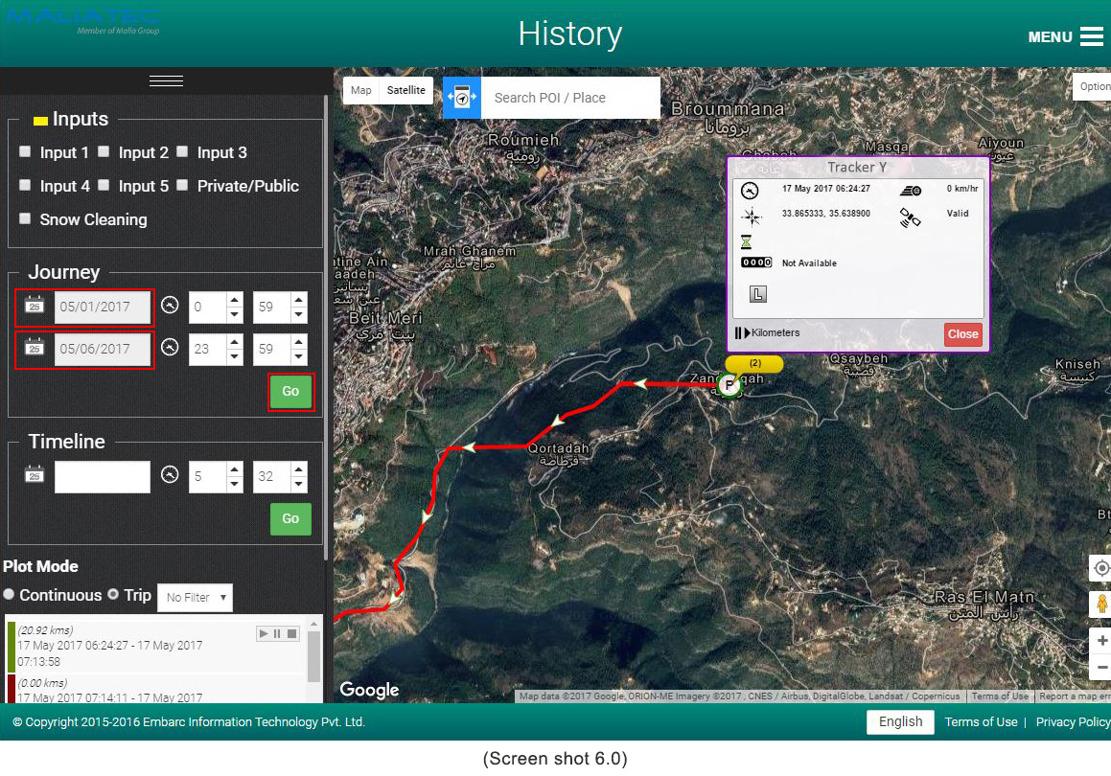This screenshot has width=1111, height=776.
Task: Click the Journey Go button
Action: point(290,391)
